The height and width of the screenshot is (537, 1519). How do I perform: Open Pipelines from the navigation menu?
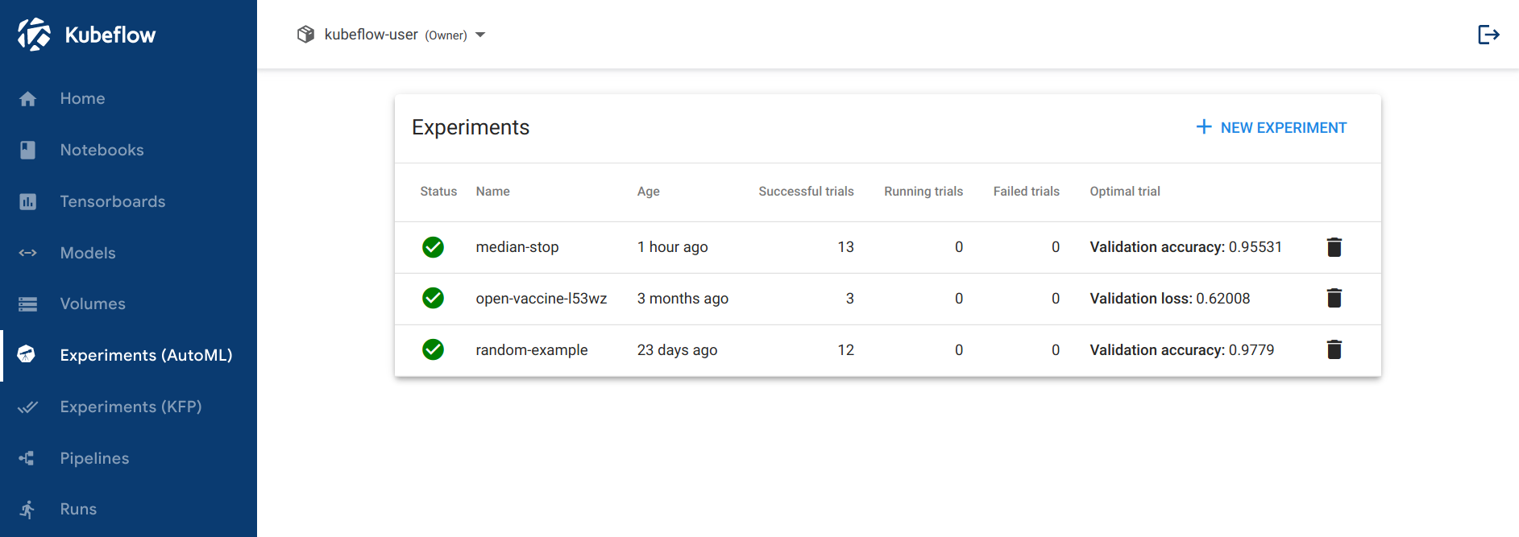coord(94,459)
